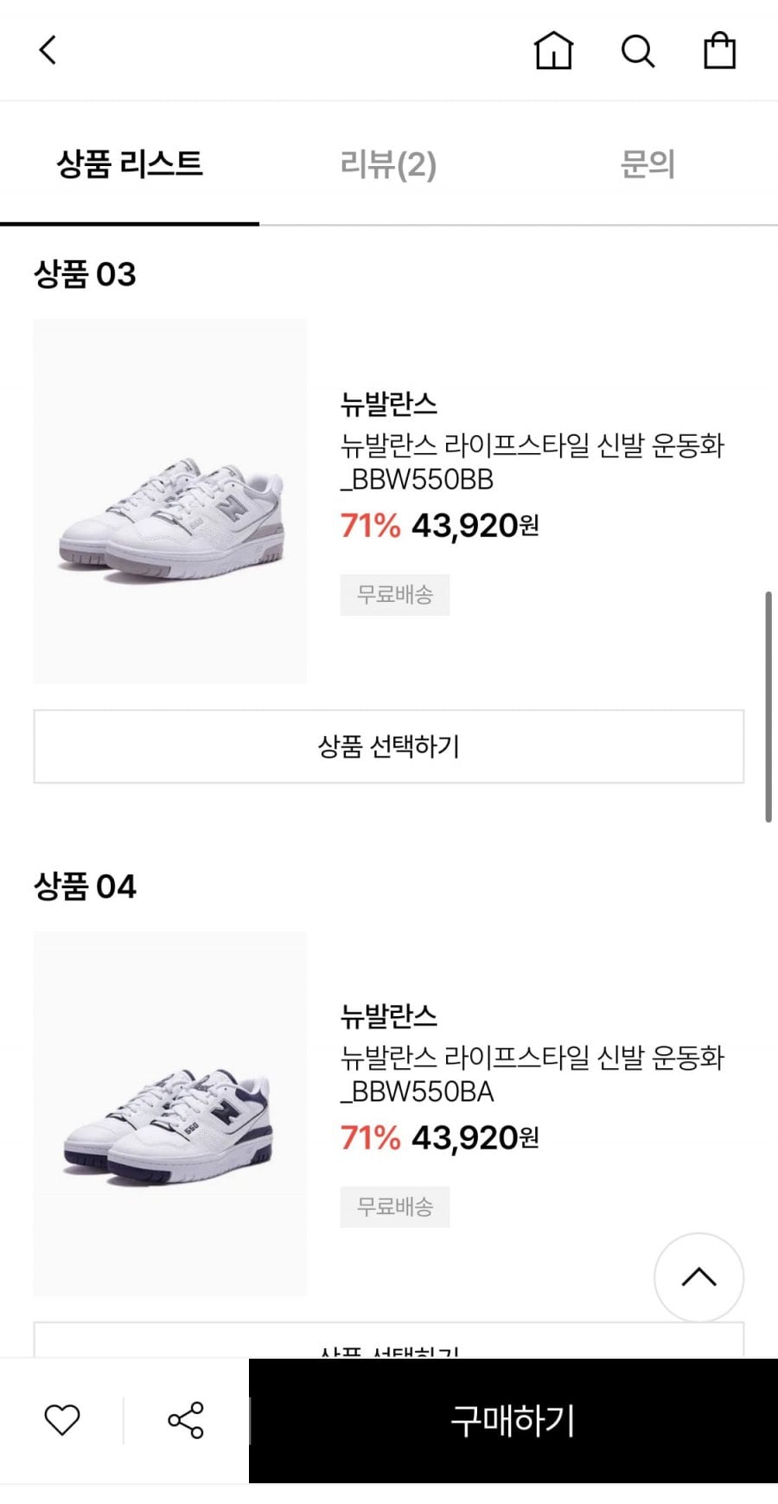Tap the black 구매하기 button
This screenshot has height=1504, width=778.
[x=513, y=1421]
